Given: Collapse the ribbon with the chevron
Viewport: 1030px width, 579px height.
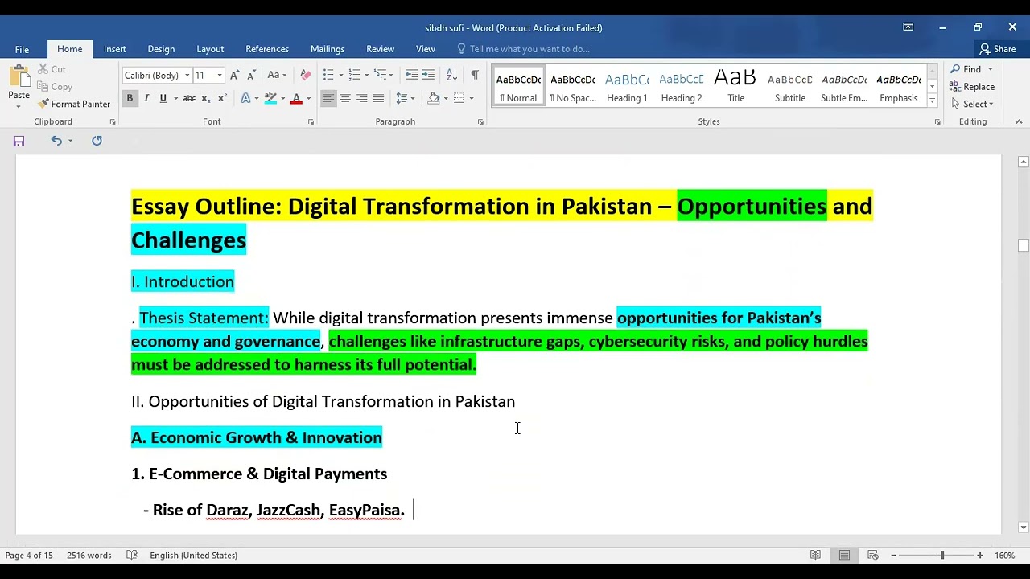Looking at the screenshot, I should tap(1019, 122).
